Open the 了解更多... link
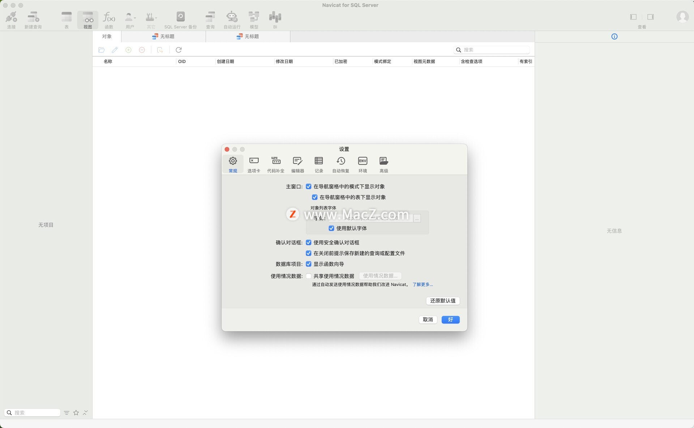Image resolution: width=694 pixels, height=428 pixels. pyautogui.click(x=423, y=285)
